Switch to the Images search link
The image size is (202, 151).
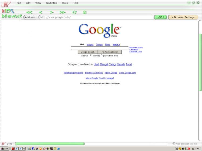(x=90, y=45)
